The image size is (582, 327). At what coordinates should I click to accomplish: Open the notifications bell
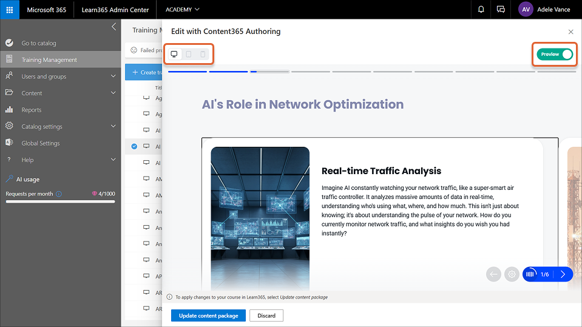tap(481, 10)
